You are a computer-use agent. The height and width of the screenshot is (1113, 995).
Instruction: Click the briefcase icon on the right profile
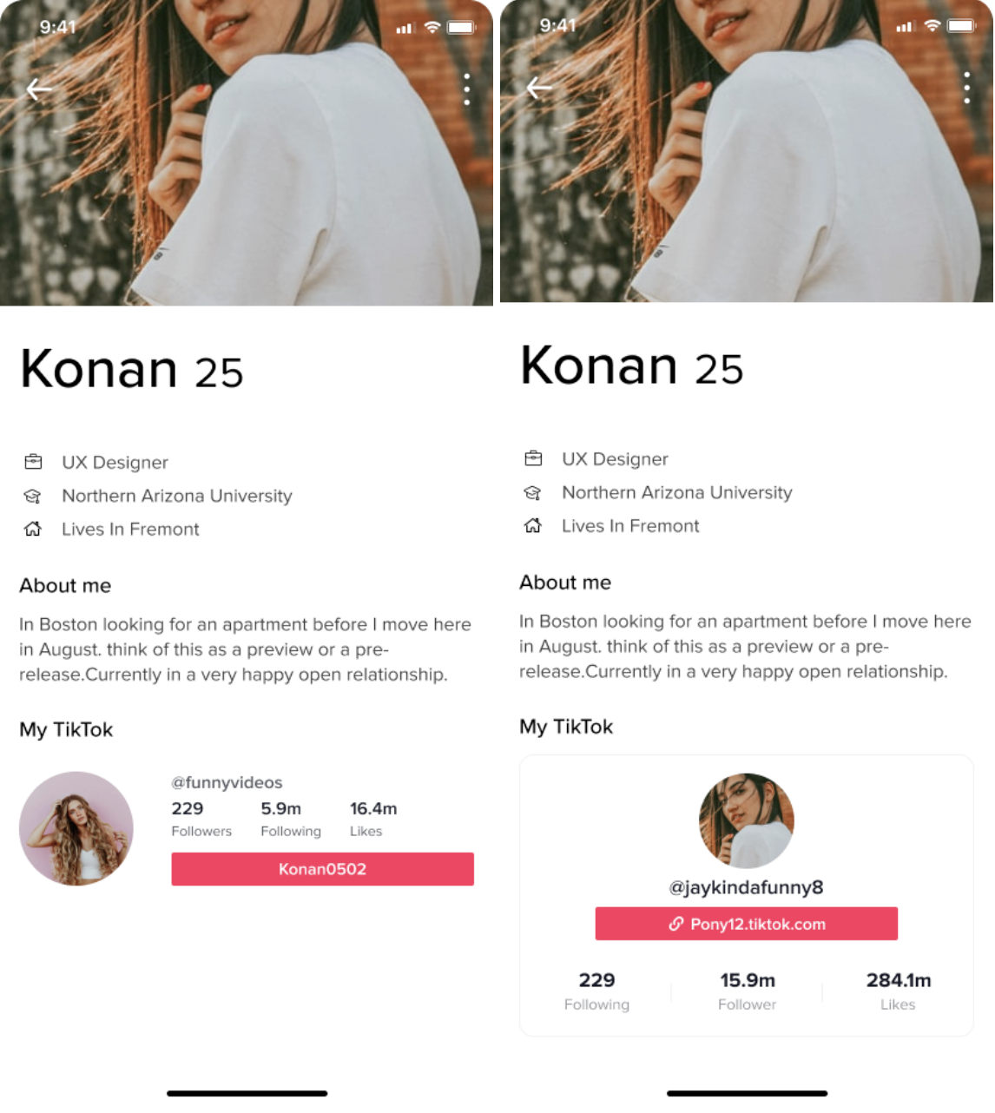[533, 458]
